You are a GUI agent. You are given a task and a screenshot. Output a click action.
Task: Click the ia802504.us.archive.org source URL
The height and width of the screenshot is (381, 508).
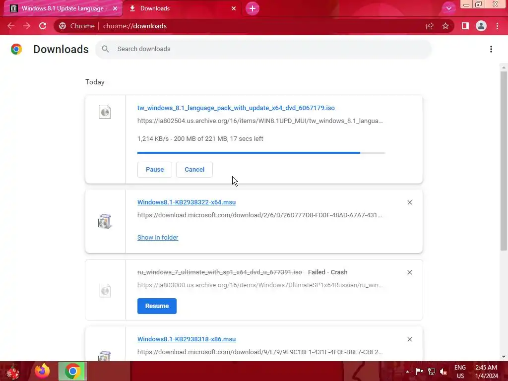point(260,121)
